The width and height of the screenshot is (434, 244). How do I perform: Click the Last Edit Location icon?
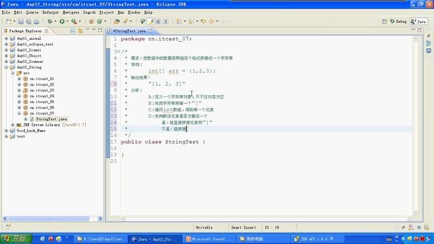203,21
